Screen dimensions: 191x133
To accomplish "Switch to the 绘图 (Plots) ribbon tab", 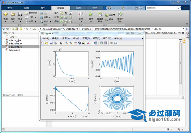I will pyautogui.click(x=26, y=8).
